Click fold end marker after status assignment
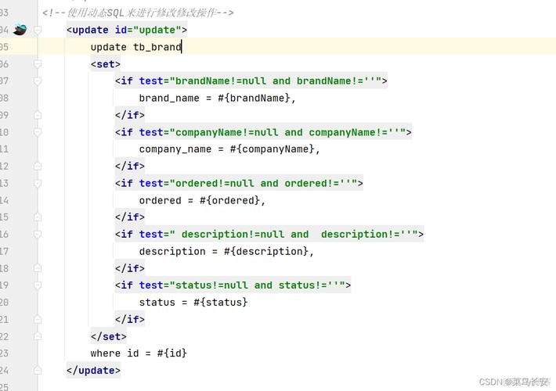556x391 pixels. pyautogui.click(x=38, y=319)
